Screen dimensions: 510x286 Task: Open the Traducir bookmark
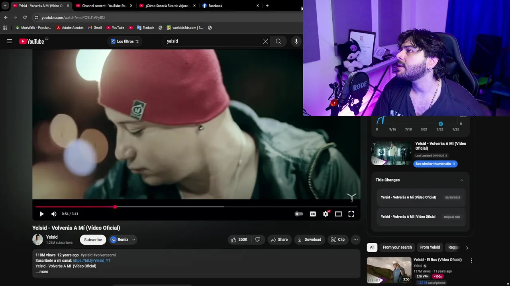(145, 28)
